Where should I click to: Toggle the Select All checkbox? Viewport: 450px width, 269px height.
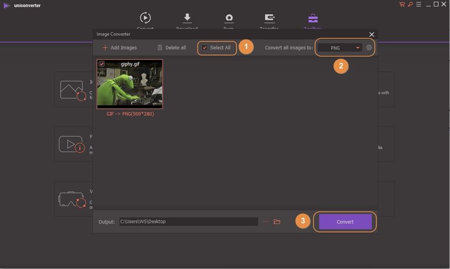[x=205, y=48]
